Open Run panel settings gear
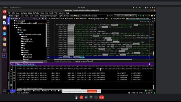Viewport: 181px width, 102px height. (150, 64)
